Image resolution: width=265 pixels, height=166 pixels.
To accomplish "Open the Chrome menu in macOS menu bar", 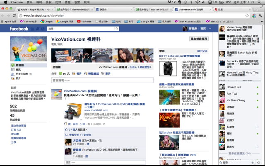I will click(x=17, y=2).
